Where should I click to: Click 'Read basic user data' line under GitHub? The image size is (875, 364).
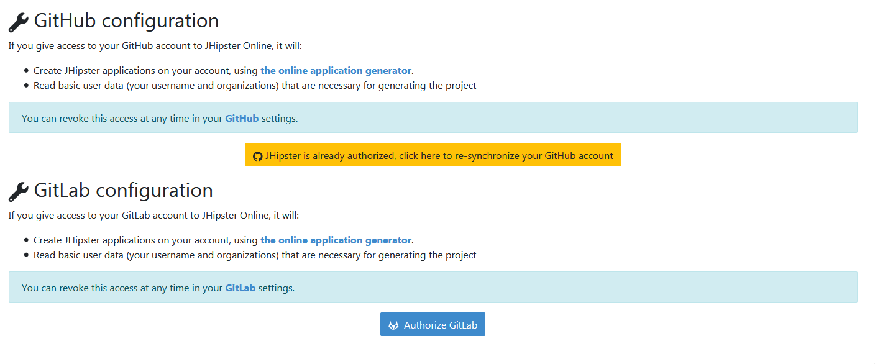point(255,86)
